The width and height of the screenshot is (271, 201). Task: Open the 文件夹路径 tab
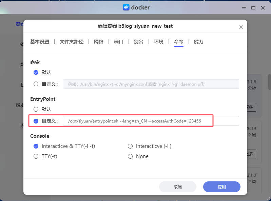pos(72,42)
